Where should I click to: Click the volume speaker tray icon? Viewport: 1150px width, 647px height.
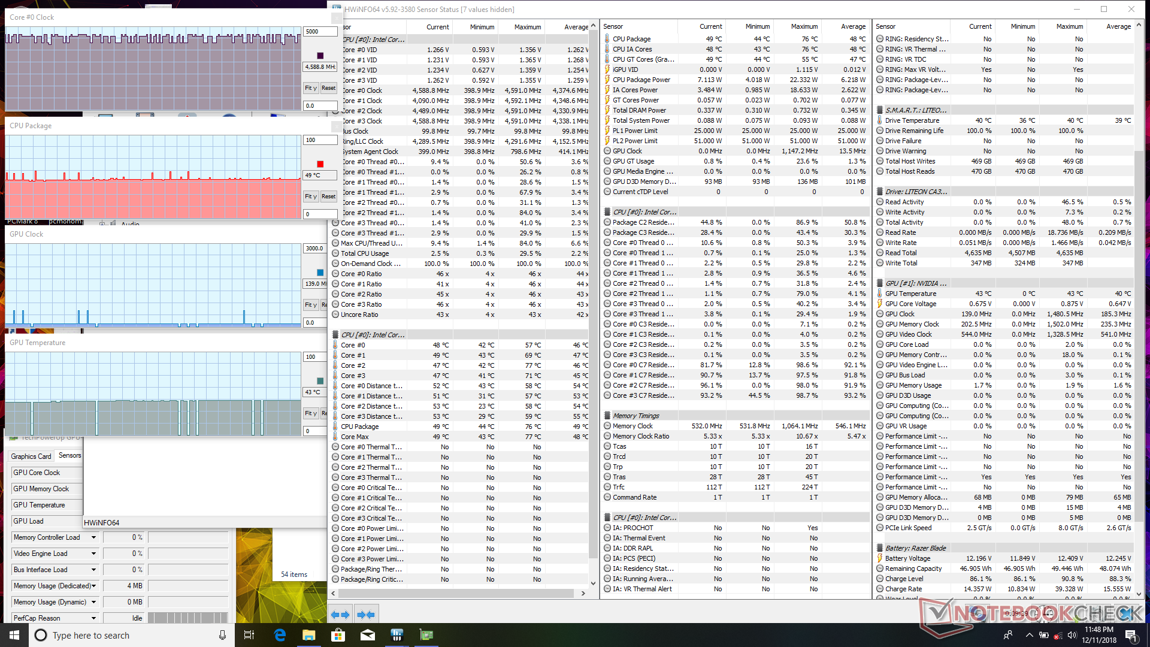1072,635
